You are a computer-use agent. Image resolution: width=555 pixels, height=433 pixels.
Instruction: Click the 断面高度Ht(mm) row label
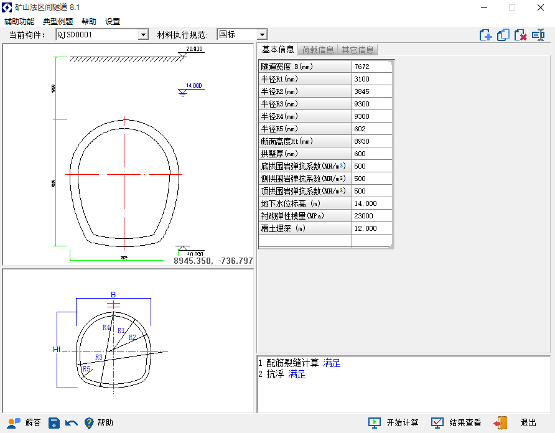305,141
